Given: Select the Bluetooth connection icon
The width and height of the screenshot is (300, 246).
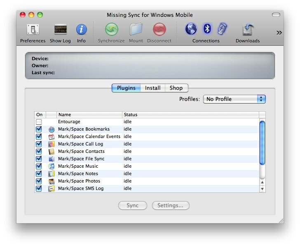Looking at the screenshot, I should point(207,29).
